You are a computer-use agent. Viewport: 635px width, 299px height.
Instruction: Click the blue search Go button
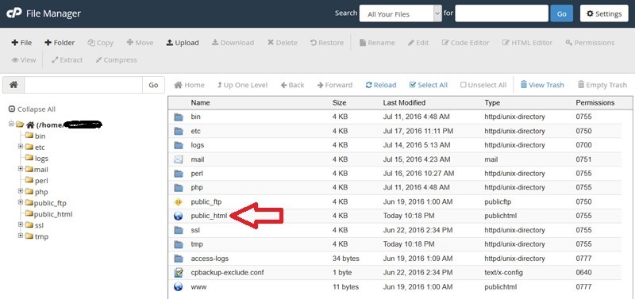tap(561, 13)
